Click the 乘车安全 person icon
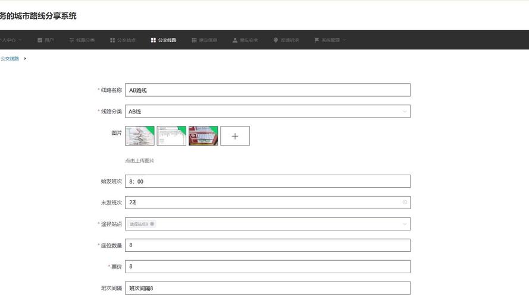529x297 pixels. (235, 40)
